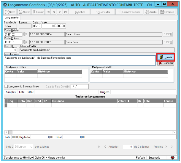Click the Novo toolbar button
The width and height of the screenshot is (181, 163).
pos(10,12)
